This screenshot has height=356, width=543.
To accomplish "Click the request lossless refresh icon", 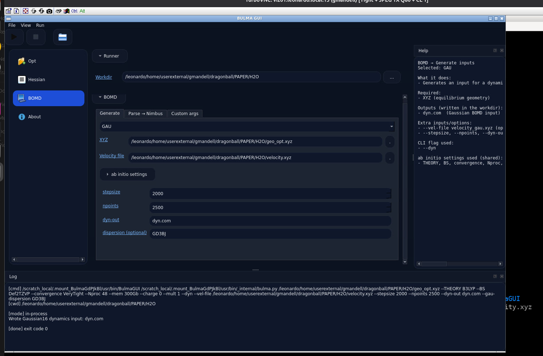I will (41, 11).
